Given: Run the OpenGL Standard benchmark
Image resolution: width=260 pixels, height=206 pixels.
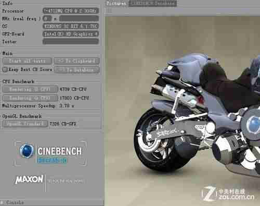Looking at the screenshot, I should [25, 124].
